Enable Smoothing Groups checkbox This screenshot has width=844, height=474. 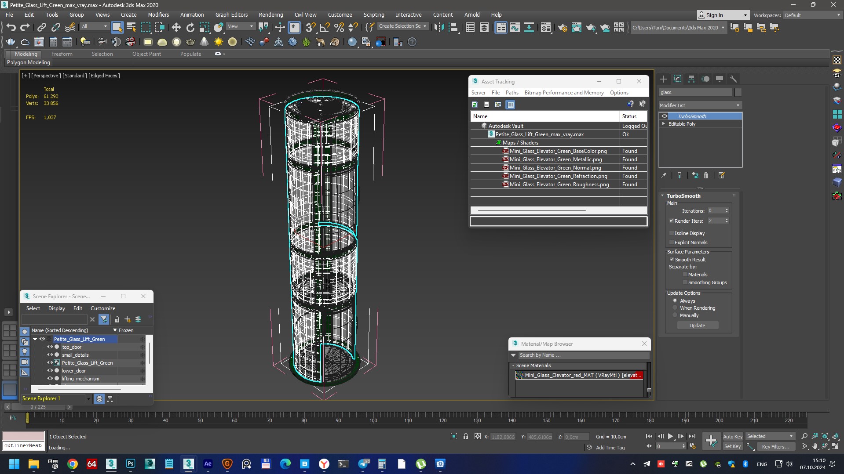tap(685, 282)
